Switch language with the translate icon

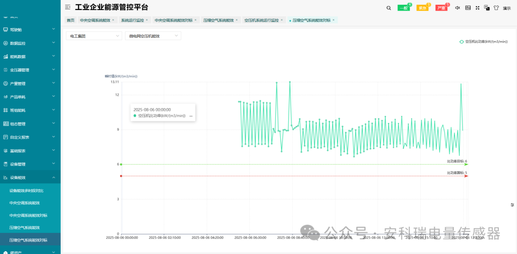[x=486, y=8]
